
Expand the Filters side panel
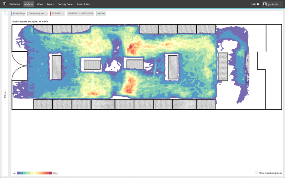[x=5, y=14]
